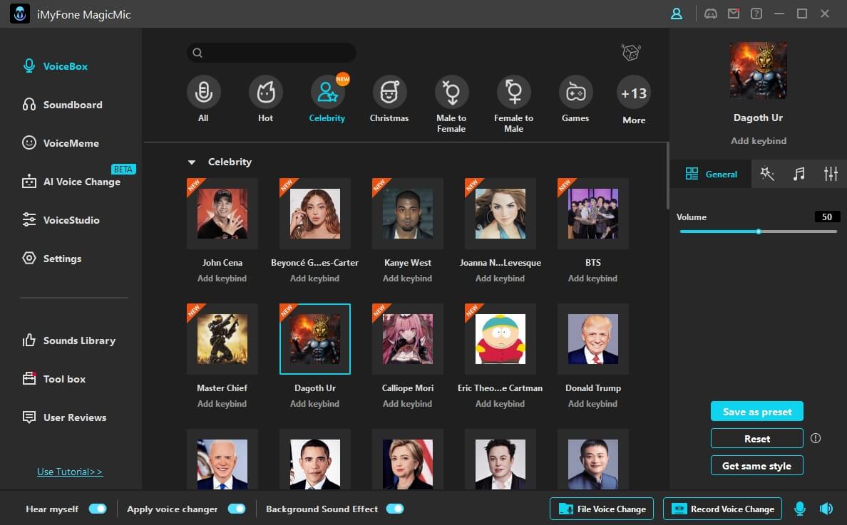Viewport: 847px width, 525px height.
Task: Open the Soundboard menu item
Action: (62, 105)
